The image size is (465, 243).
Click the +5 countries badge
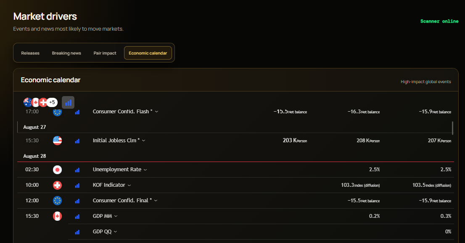pos(52,102)
